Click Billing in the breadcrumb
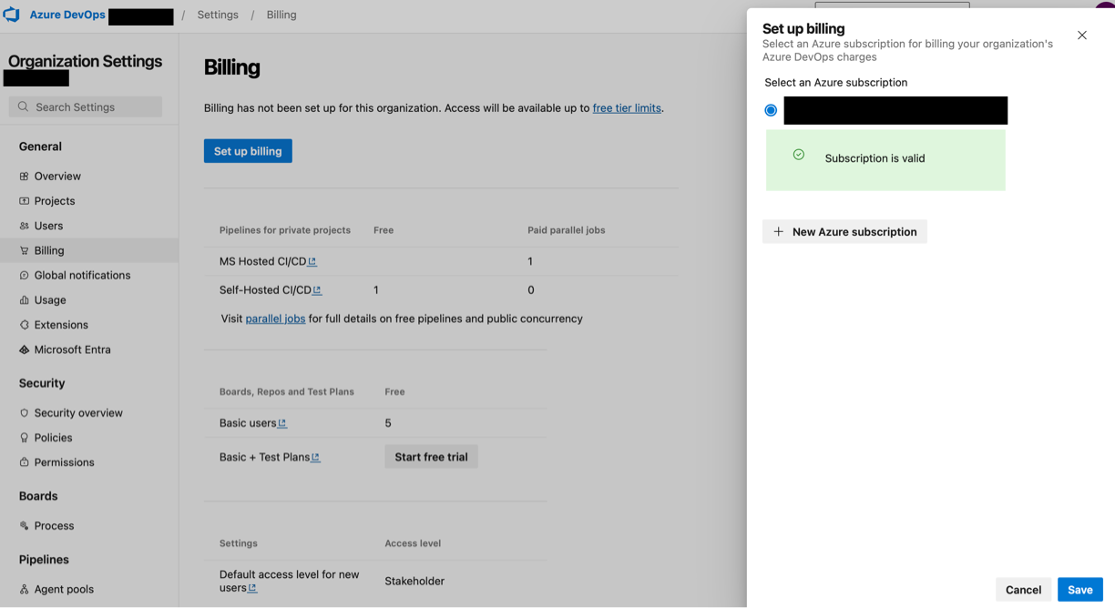 point(281,15)
